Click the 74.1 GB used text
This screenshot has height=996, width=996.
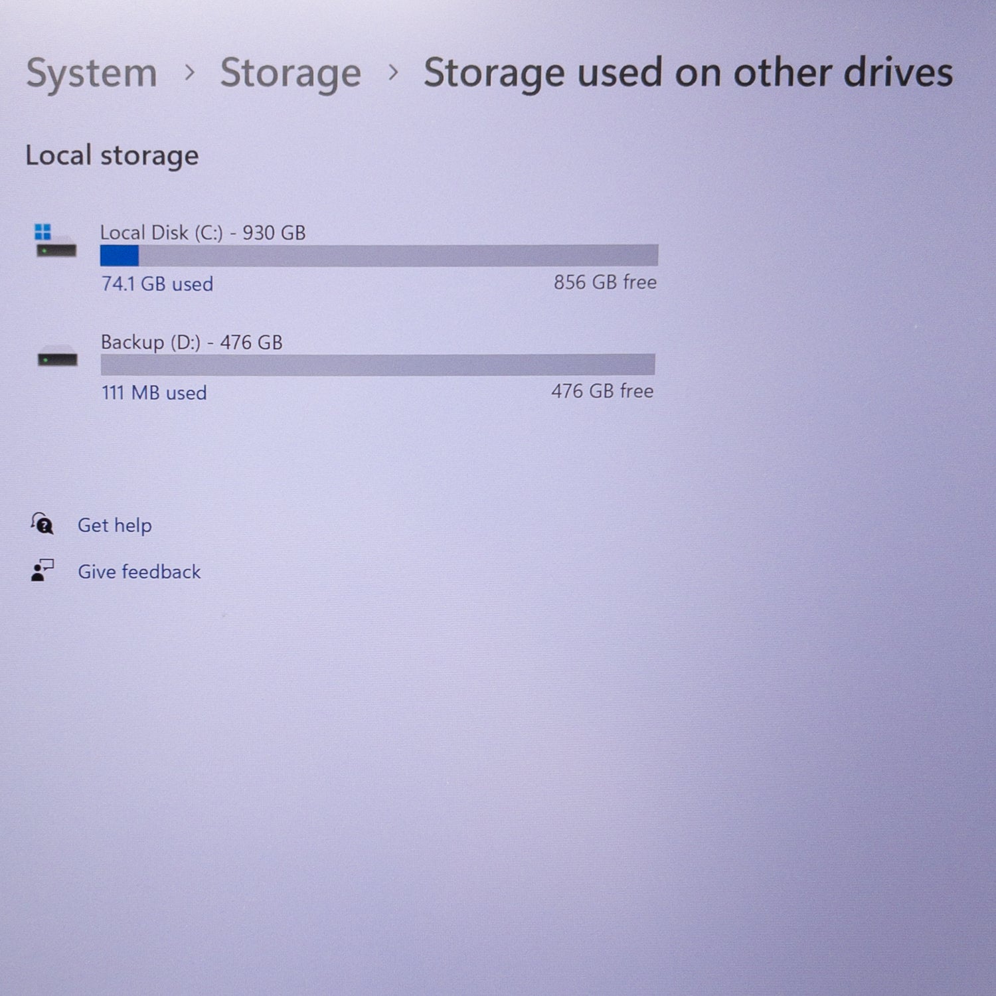[x=157, y=284]
